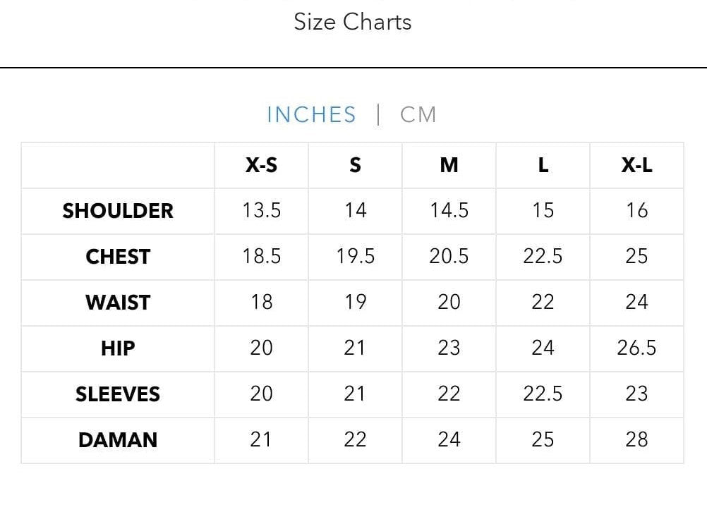Select the SLEEVES row label
Viewport: 707px width, 505px height.
(118, 394)
